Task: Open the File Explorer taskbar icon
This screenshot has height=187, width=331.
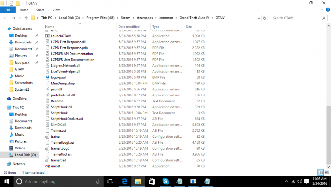Action: point(138,181)
